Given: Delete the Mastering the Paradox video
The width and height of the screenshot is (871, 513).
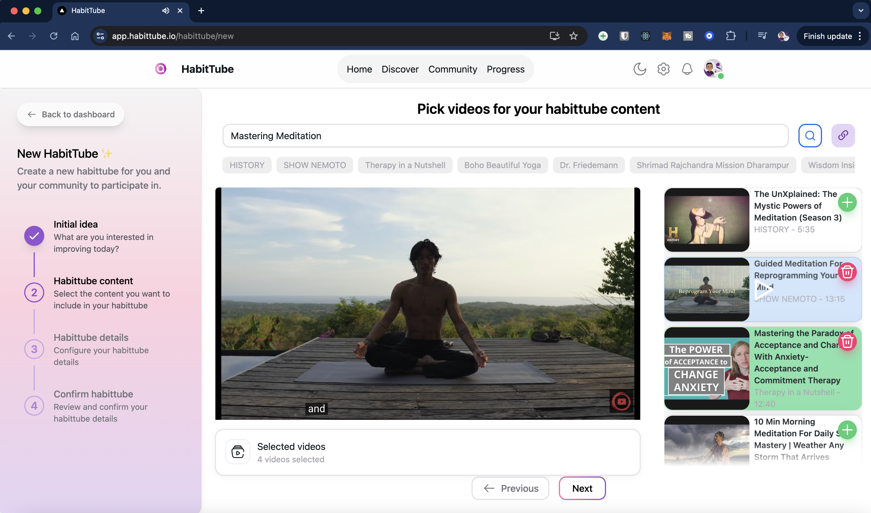Looking at the screenshot, I should click(x=847, y=341).
